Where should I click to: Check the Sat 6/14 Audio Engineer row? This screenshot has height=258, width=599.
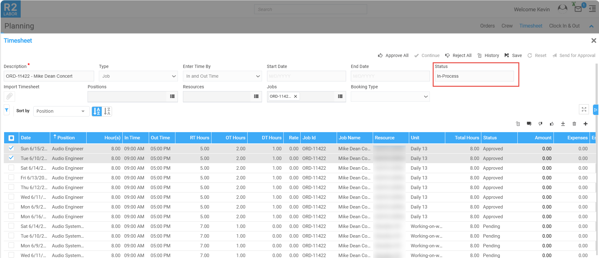[x=11, y=168]
